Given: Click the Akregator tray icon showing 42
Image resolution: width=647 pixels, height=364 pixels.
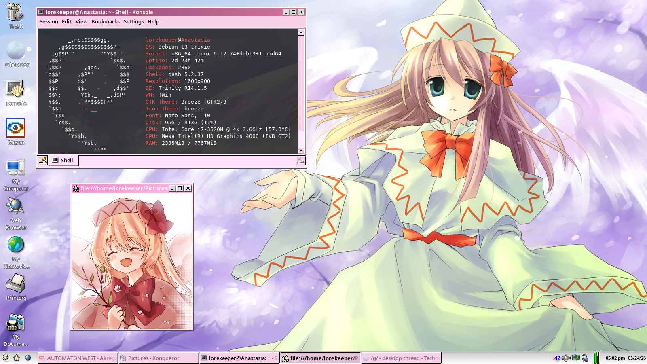Looking at the screenshot, I should [557, 358].
